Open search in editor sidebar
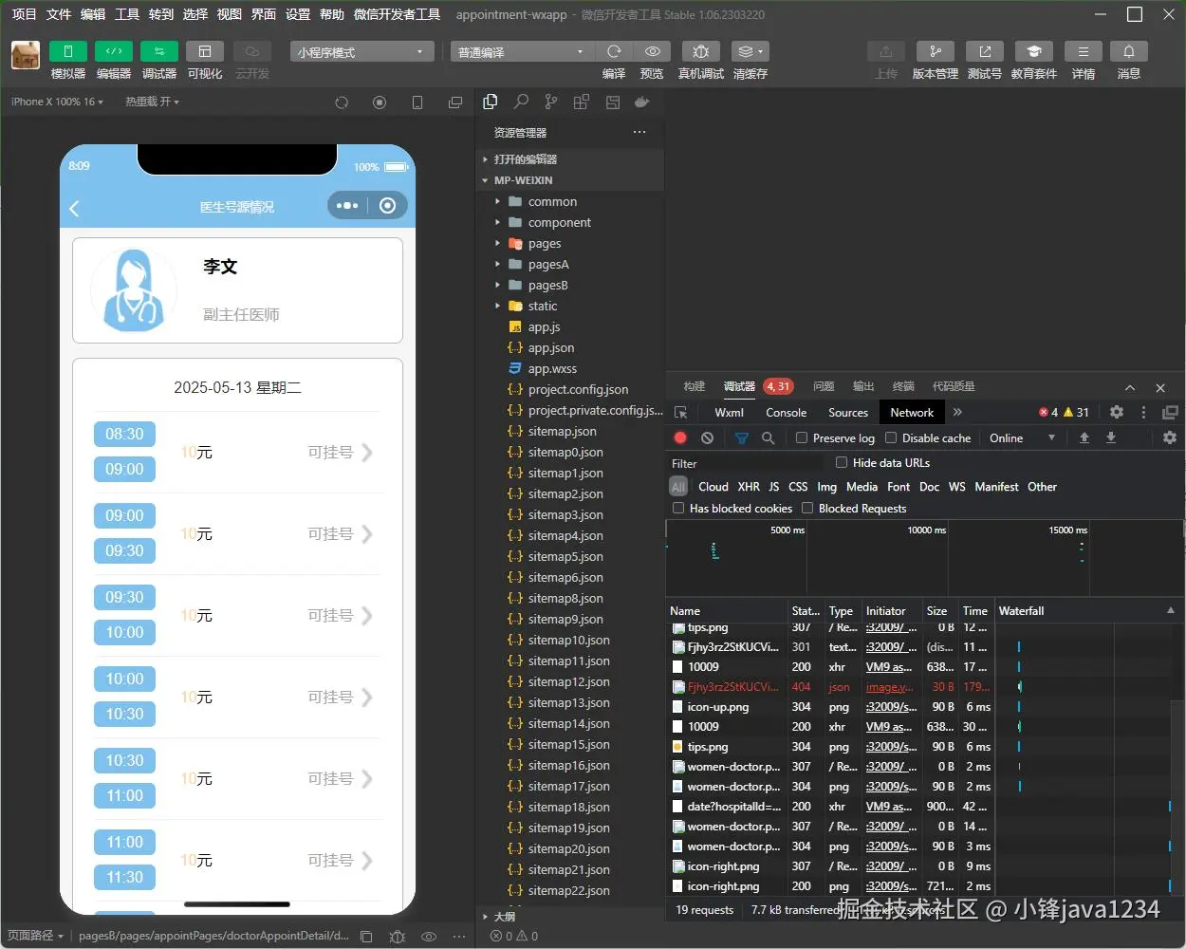 [521, 102]
